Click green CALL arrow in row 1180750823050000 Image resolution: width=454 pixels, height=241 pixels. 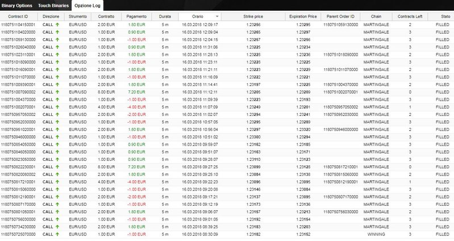point(57,159)
